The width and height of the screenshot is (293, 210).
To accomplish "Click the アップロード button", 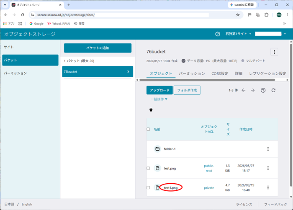I will [x=159, y=90].
